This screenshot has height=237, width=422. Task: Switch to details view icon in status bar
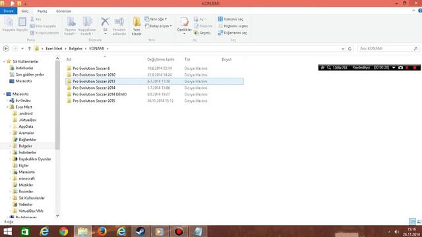412,221
